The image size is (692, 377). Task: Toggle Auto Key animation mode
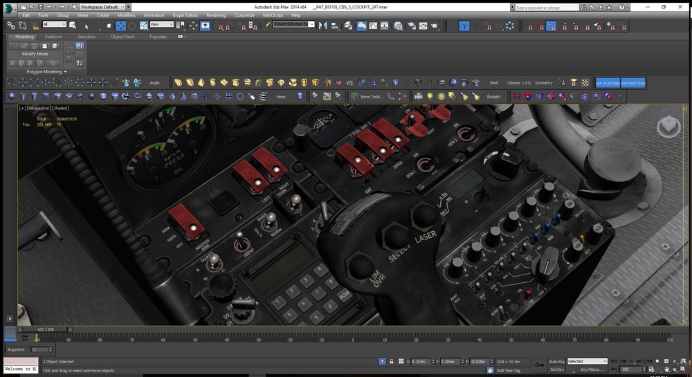click(x=556, y=361)
